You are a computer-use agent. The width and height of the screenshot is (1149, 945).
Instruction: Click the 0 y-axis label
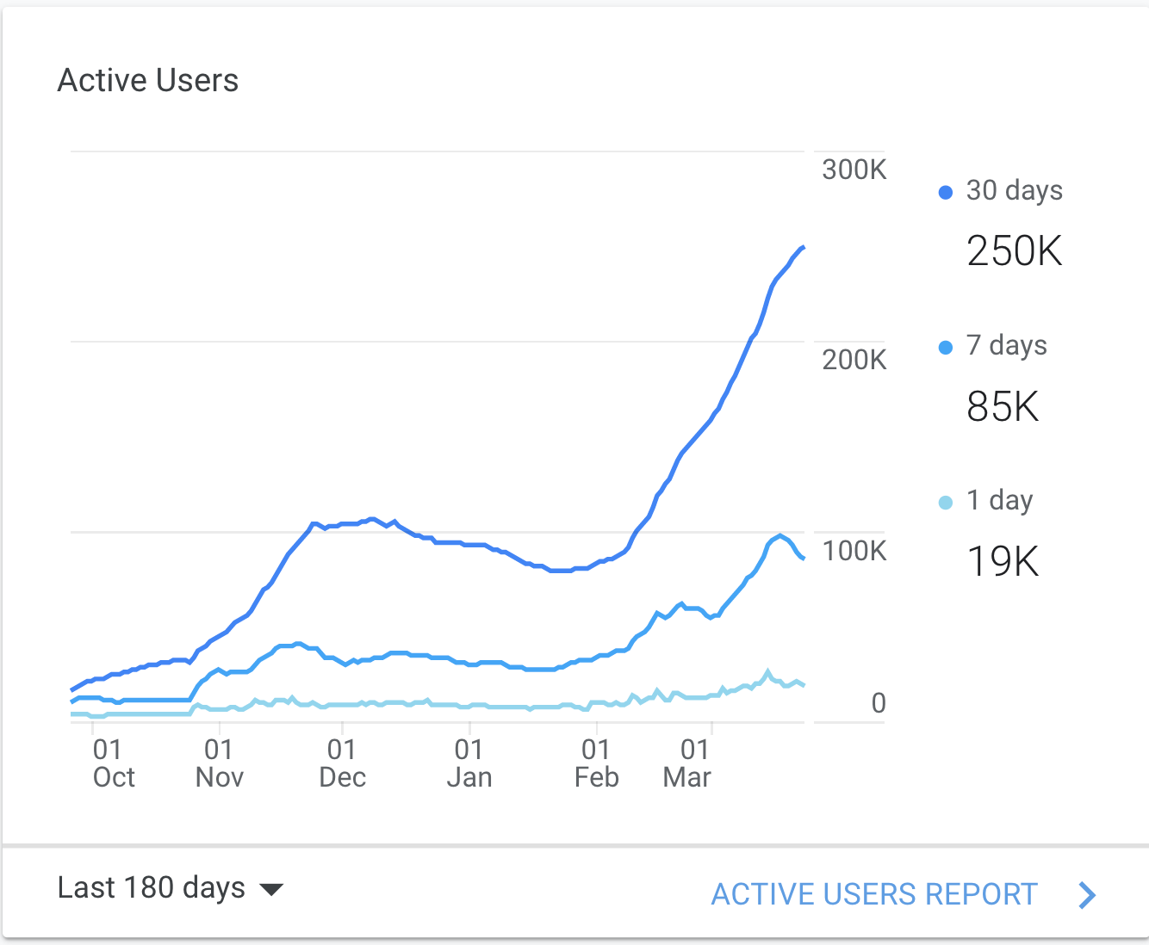(x=878, y=703)
